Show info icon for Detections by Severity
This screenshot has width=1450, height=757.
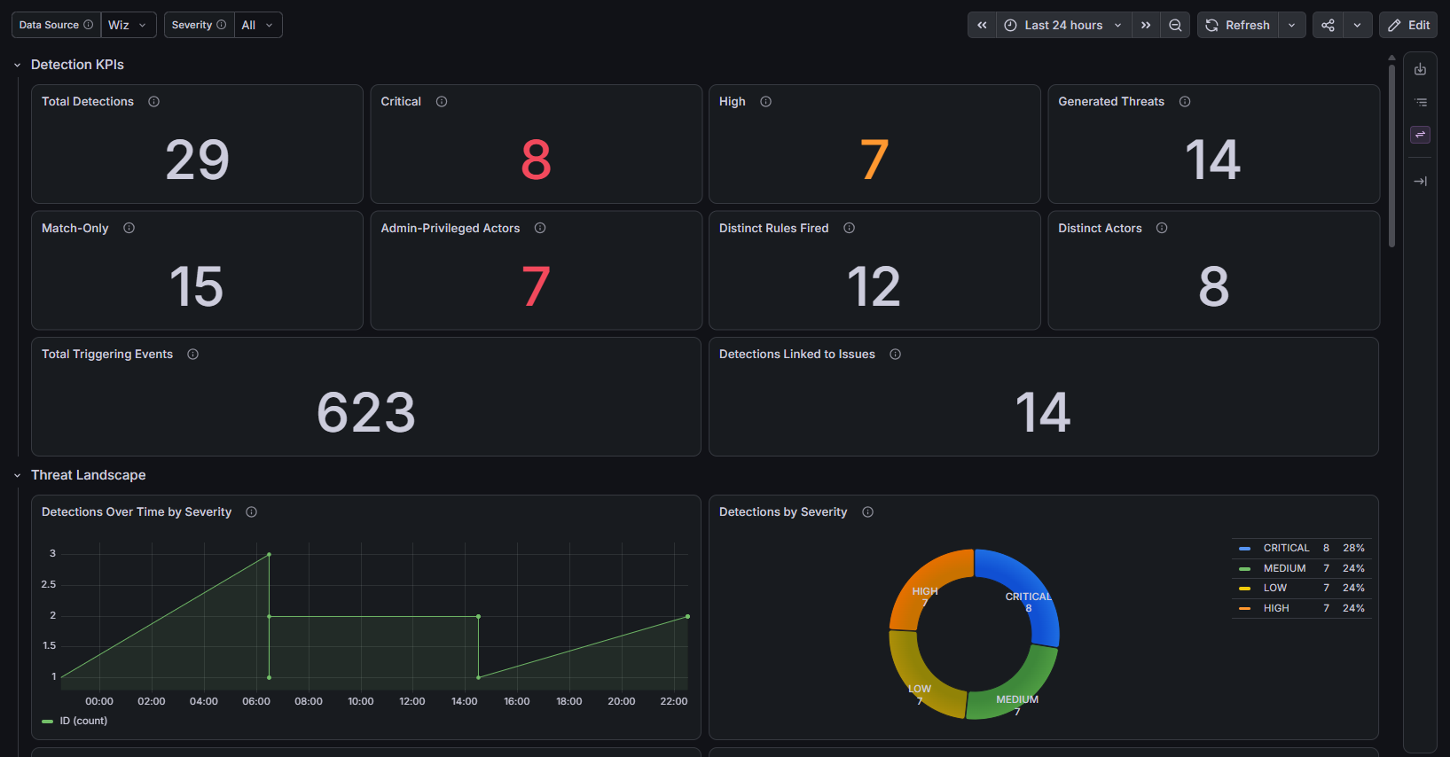tap(868, 512)
